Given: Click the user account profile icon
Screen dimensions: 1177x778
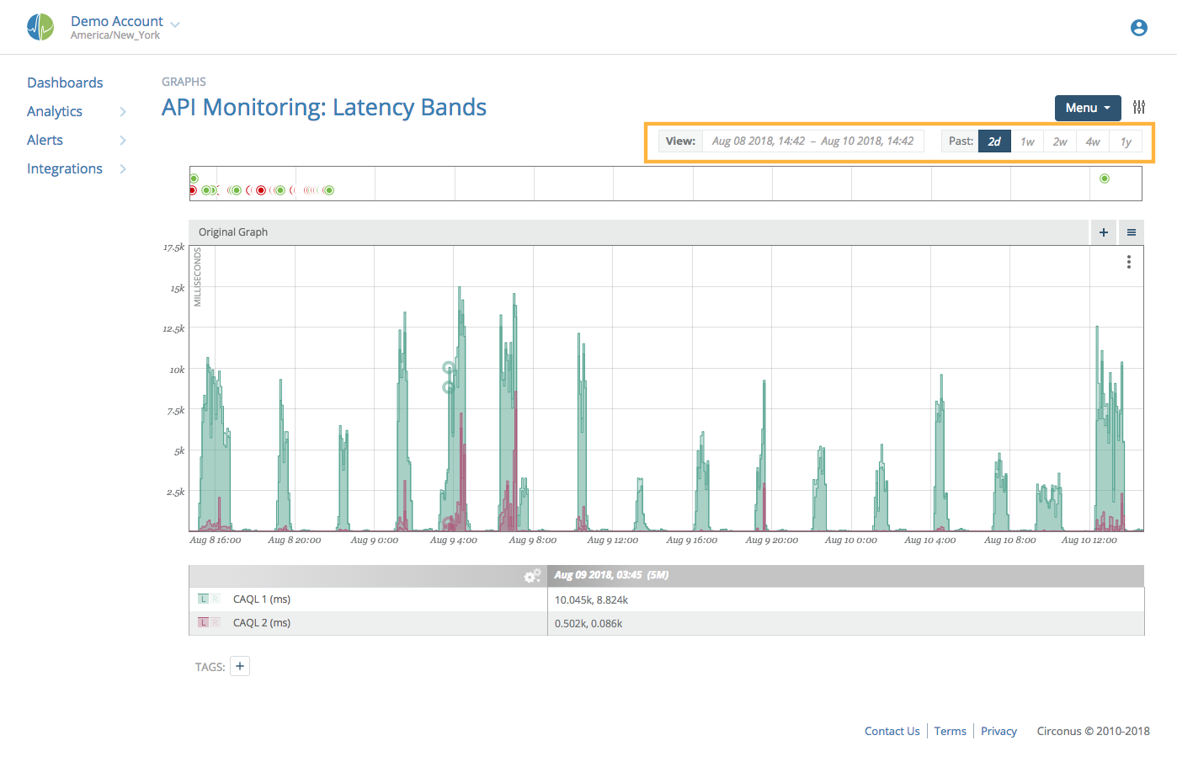Looking at the screenshot, I should pos(1138,27).
